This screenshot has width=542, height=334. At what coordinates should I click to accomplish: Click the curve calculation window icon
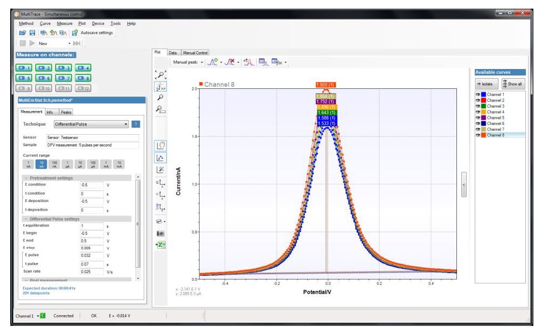[263, 62]
